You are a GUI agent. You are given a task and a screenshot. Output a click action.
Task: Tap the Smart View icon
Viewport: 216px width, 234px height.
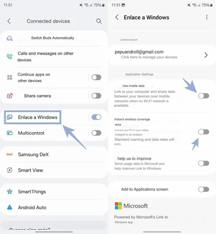pos(10,170)
